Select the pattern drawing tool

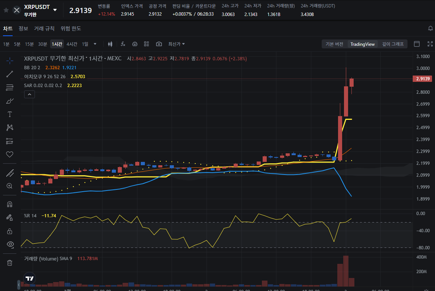click(10, 128)
